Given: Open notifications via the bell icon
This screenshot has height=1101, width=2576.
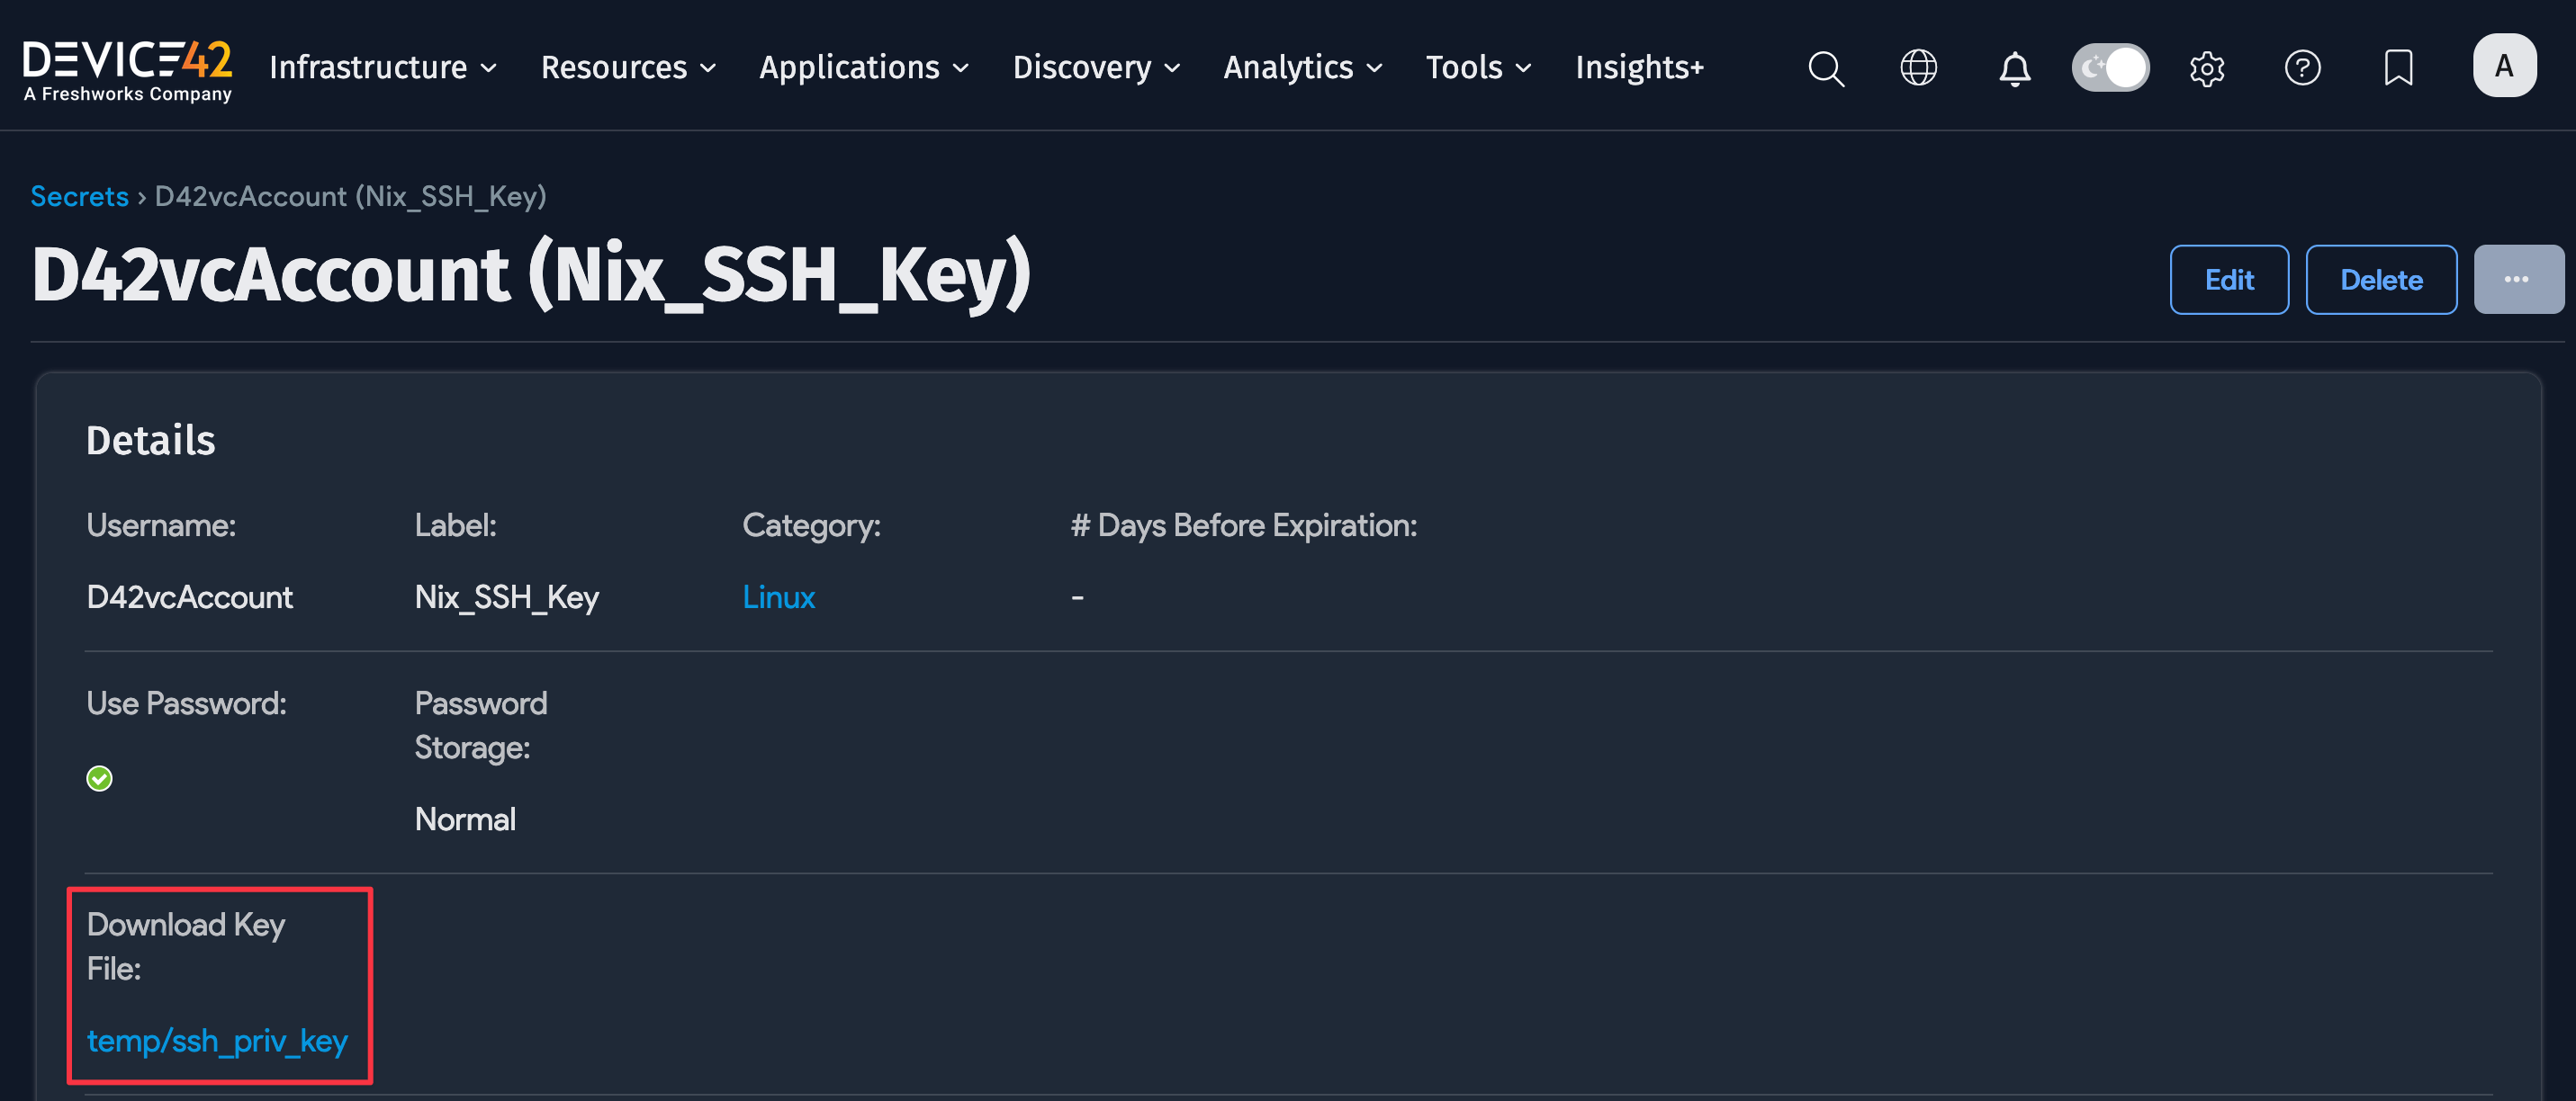Looking at the screenshot, I should (x=2014, y=68).
